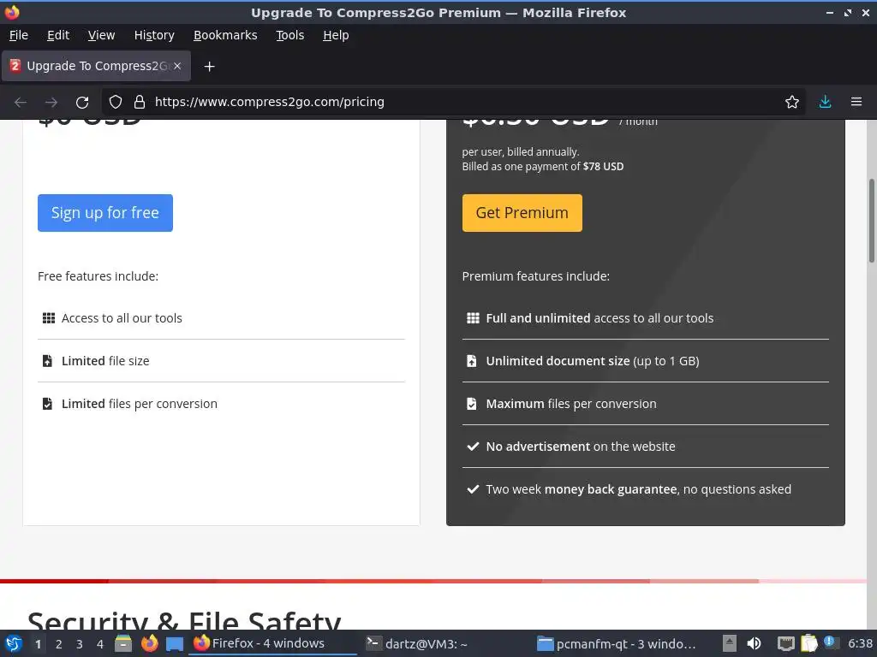The image size is (877, 657).
Task: Close the Upgrade To Compress2Go tab
Action: (177, 66)
